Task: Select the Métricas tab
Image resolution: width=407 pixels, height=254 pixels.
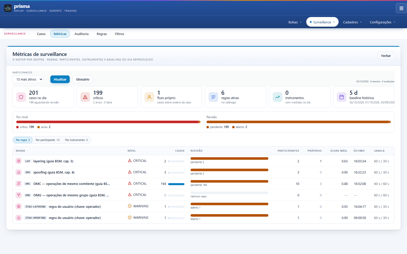Action: [60, 34]
